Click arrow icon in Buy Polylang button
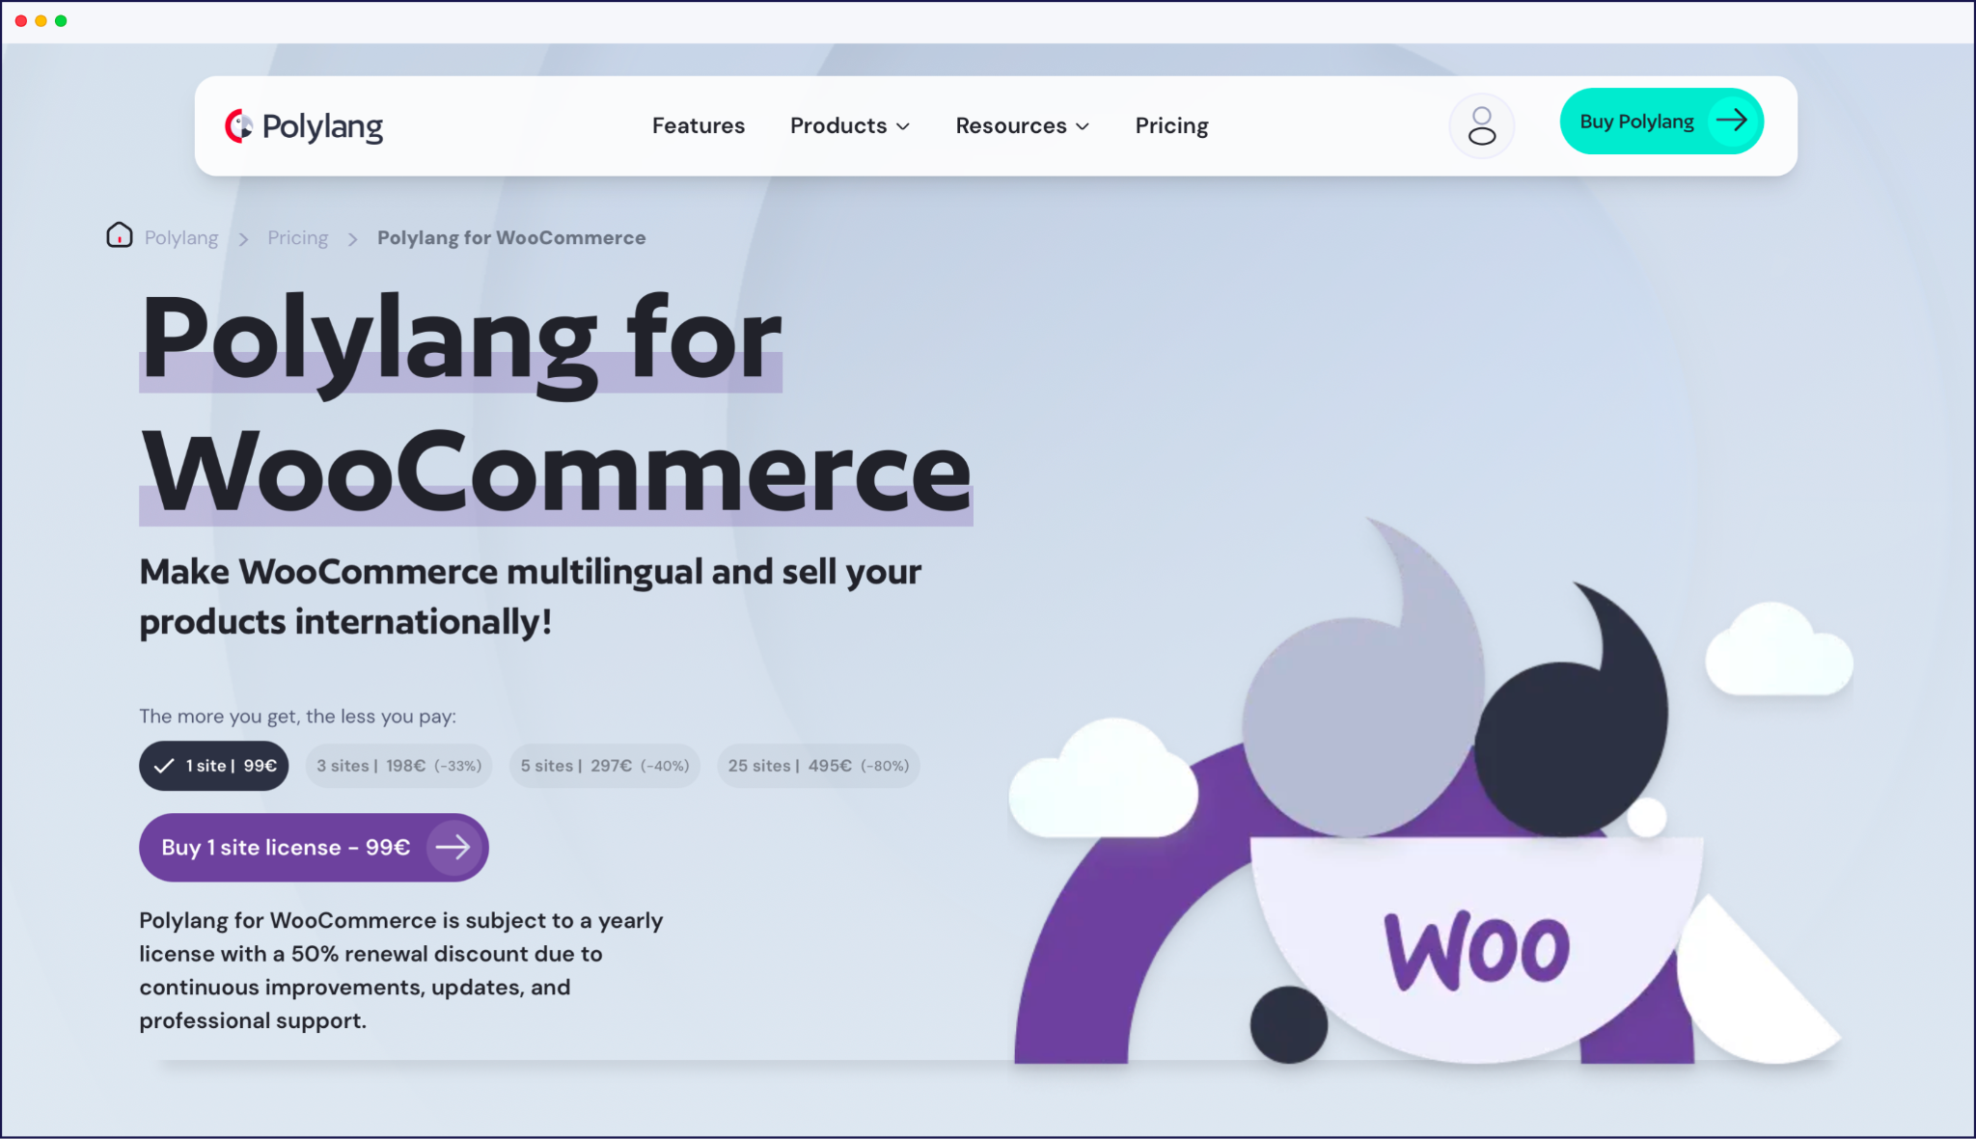 coord(1732,121)
